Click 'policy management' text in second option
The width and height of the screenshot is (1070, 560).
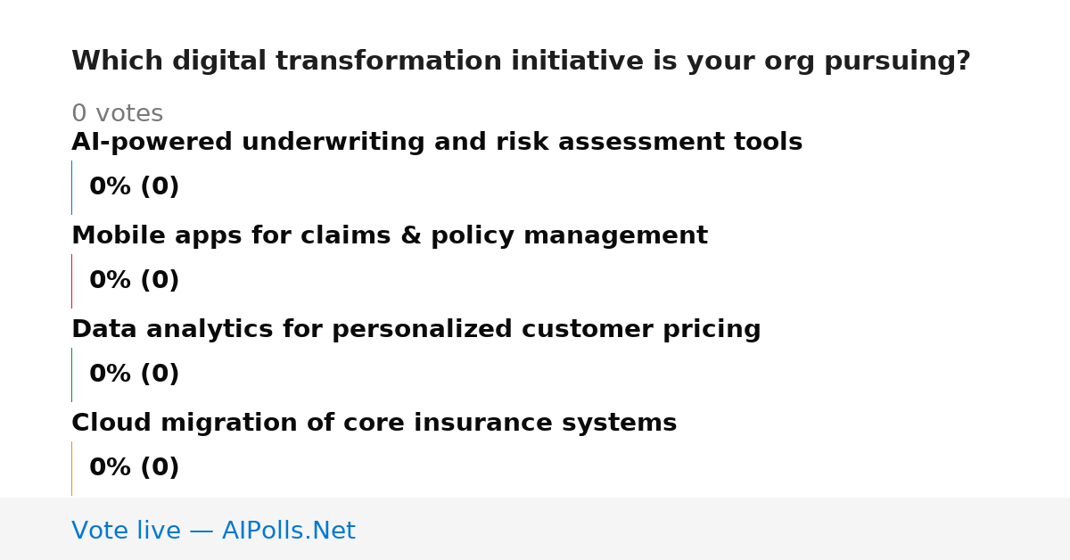[569, 236]
